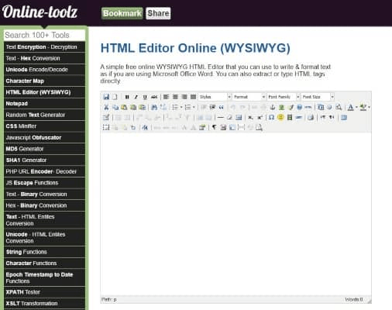Click the Save icon in editor toolbar
The height and width of the screenshot is (310, 392).
coord(106,97)
